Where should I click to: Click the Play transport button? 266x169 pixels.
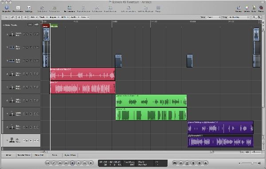pyautogui.click(x=78, y=163)
